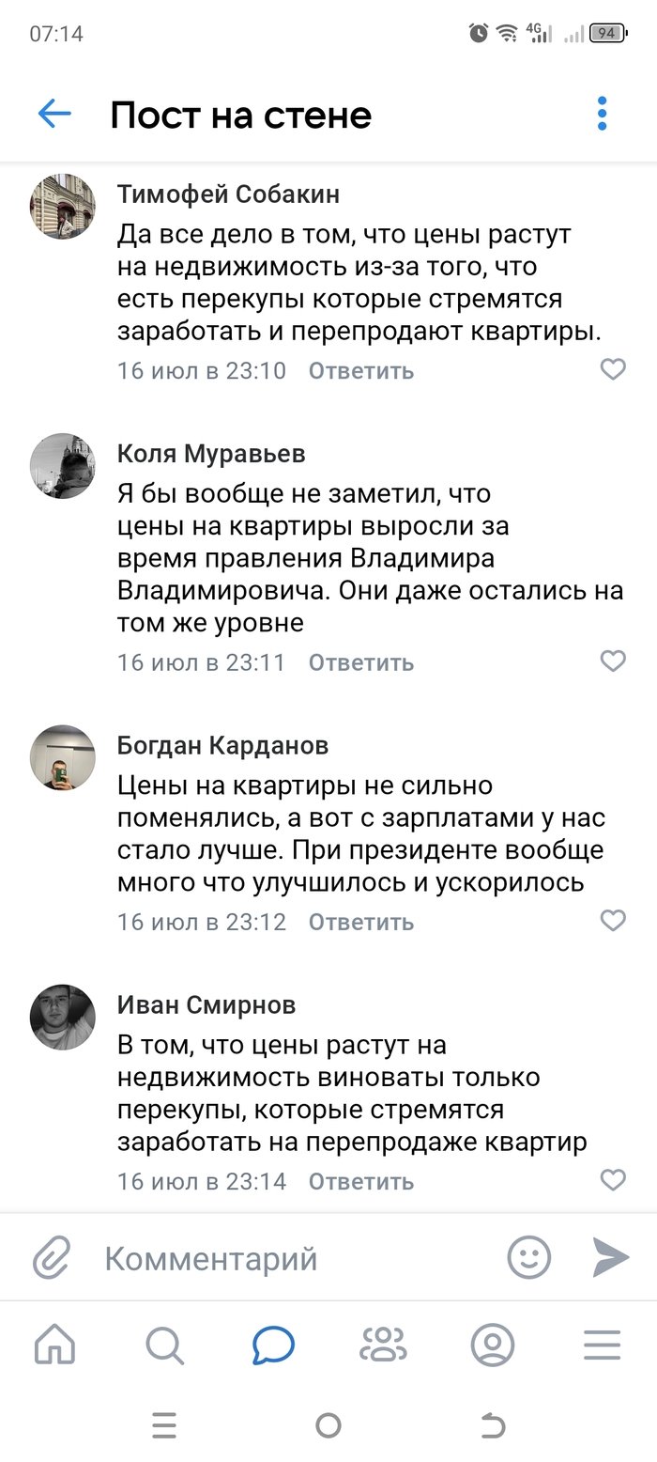Attach a file with the paperclip icon
The width and height of the screenshot is (657, 1462).
pyautogui.click(x=52, y=1258)
